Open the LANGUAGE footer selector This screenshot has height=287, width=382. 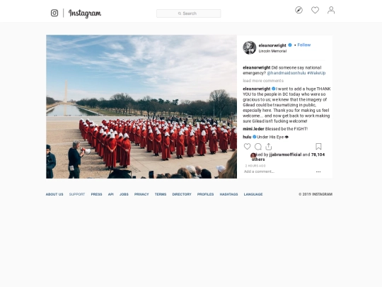point(253,194)
